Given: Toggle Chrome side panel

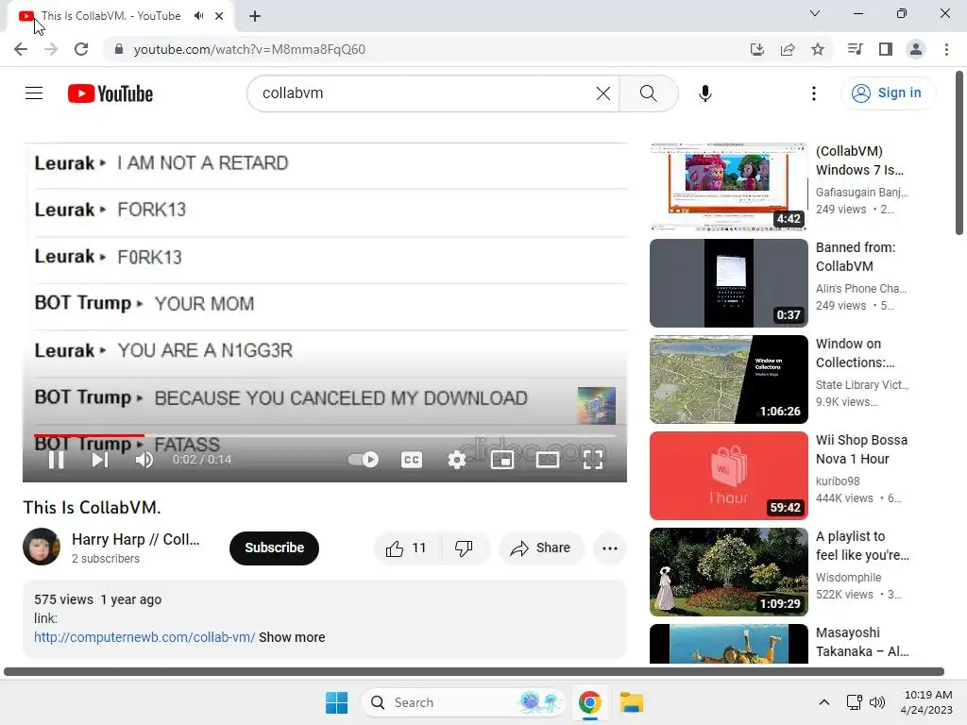Looking at the screenshot, I should 886,49.
